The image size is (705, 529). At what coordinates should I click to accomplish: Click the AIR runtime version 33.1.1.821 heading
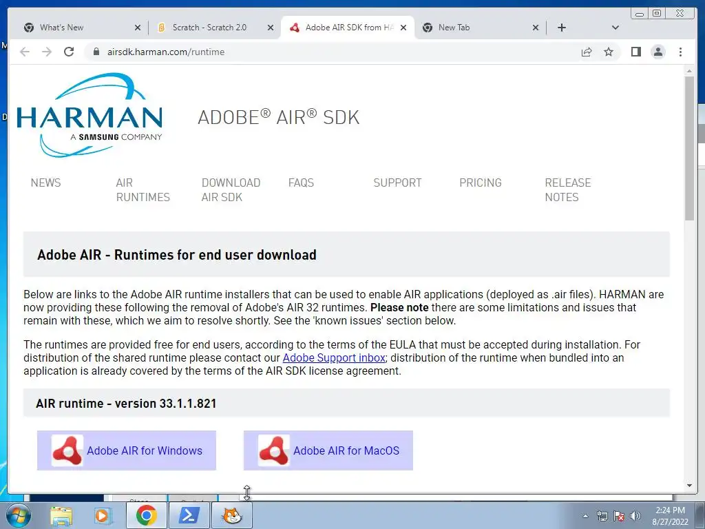(126, 403)
